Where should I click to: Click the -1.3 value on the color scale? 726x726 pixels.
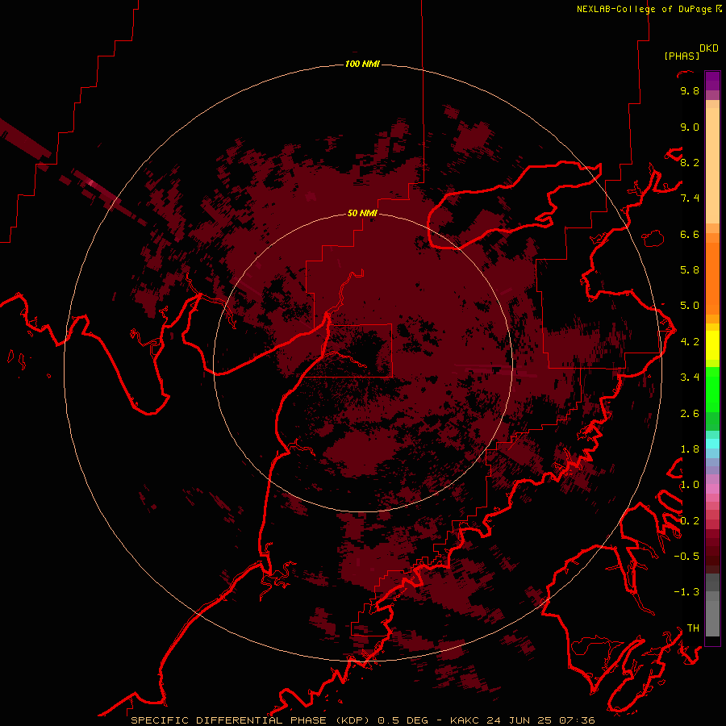(x=686, y=592)
